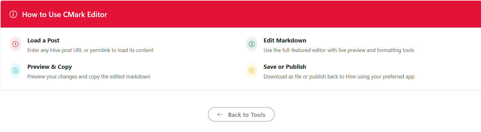481x132 pixels.
Task: Click the "Preview & Copy" heading
Action: tap(50, 67)
